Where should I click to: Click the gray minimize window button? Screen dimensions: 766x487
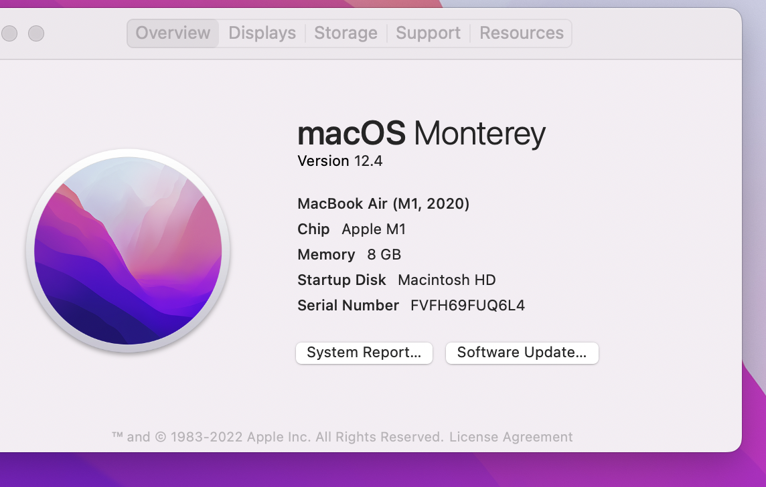click(9, 33)
